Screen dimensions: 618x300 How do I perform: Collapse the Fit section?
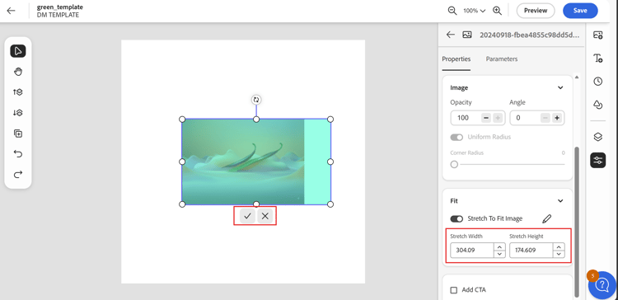[x=560, y=201]
